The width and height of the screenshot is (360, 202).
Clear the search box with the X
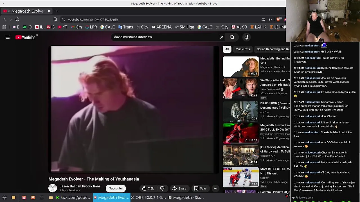[x=222, y=37]
